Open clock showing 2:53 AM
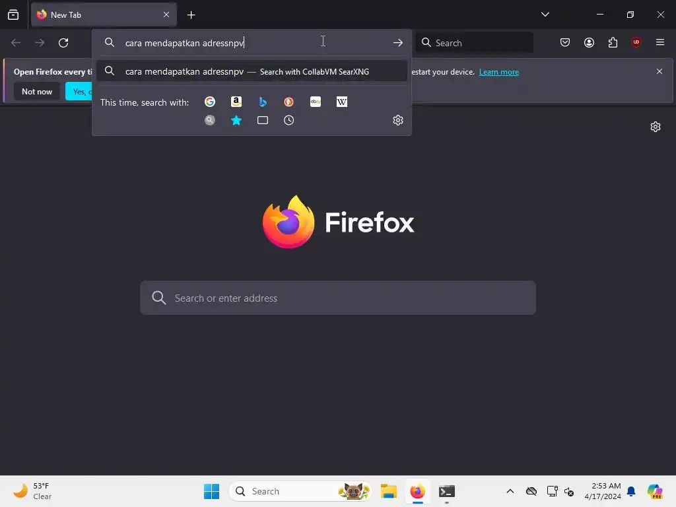676x507 pixels. [x=602, y=491]
